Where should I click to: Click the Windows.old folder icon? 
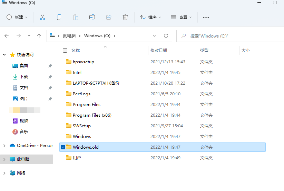[x=68, y=147]
